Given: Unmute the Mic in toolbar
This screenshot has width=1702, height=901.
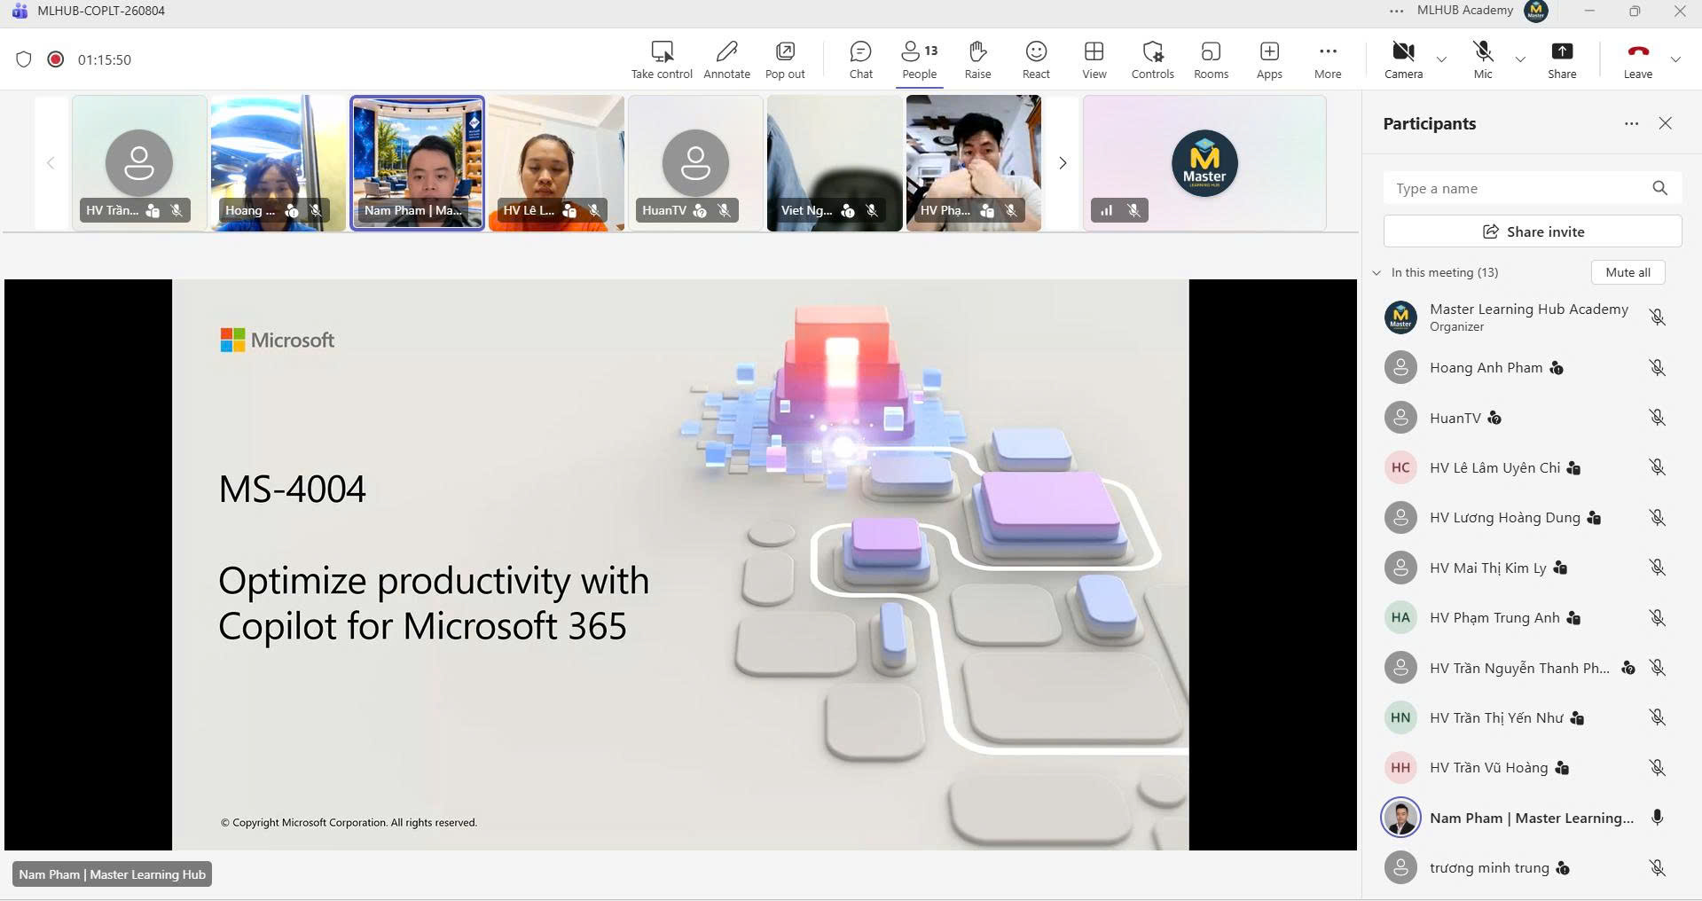Looking at the screenshot, I should point(1483,59).
